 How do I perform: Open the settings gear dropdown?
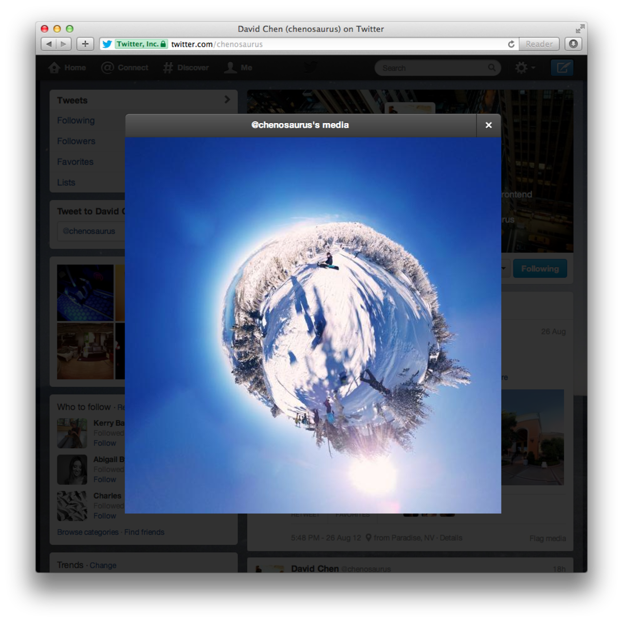524,68
